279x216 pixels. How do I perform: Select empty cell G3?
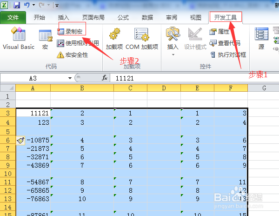pyautogui.click(x=263, y=113)
